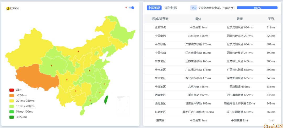The height and width of the screenshot is (128, 283).
Task: Select the 全部节点 row label
Action: coord(160,27)
